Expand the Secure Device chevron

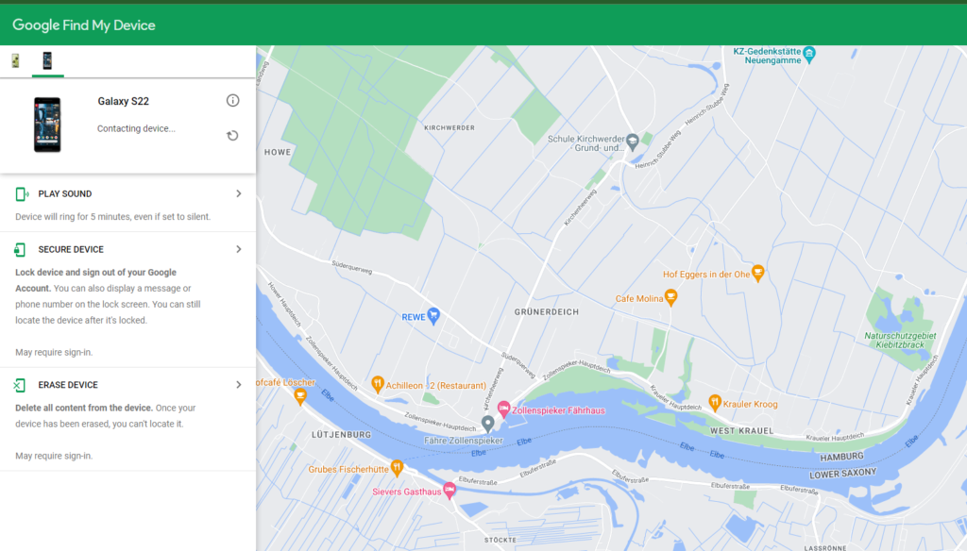tap(239, 249)
